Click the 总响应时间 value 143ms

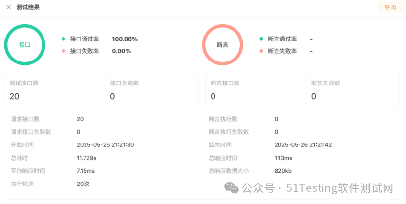click(283, 158)
